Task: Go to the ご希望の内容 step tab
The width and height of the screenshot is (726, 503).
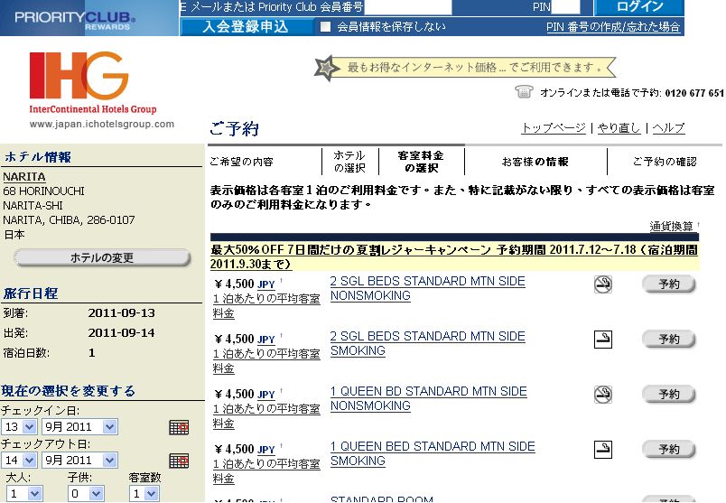Action: pyautogui.click(x=241, y=162)
